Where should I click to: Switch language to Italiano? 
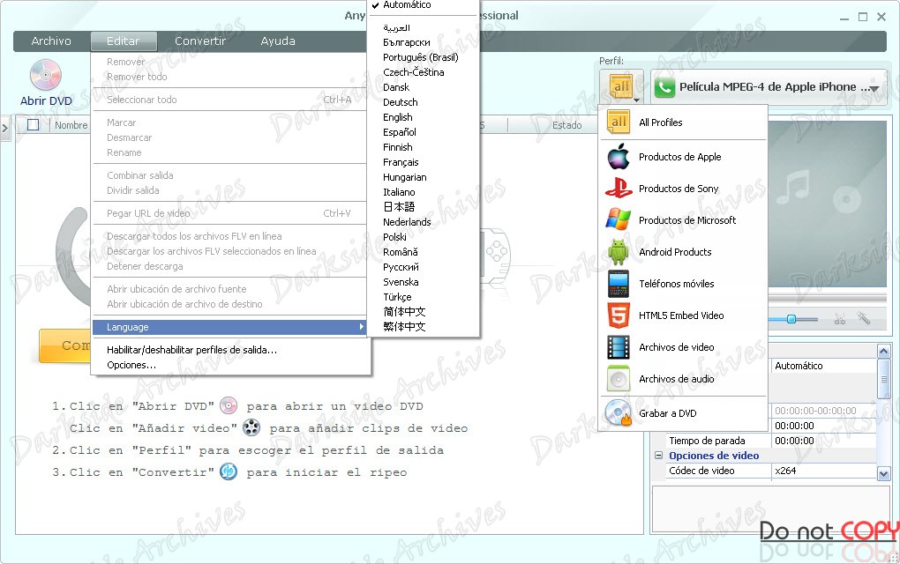(x=399, y=192)
